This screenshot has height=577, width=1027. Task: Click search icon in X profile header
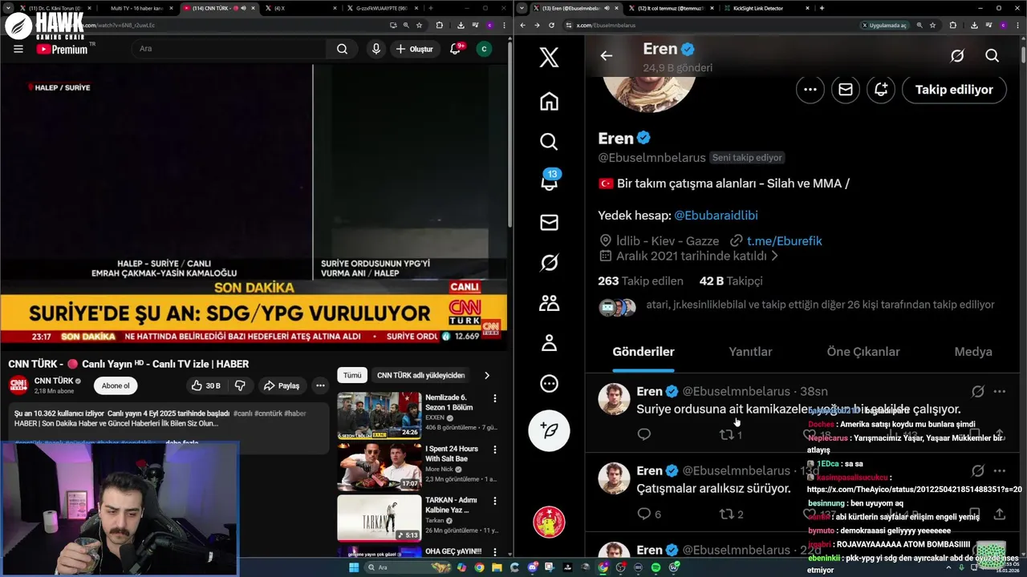point(992,55)
